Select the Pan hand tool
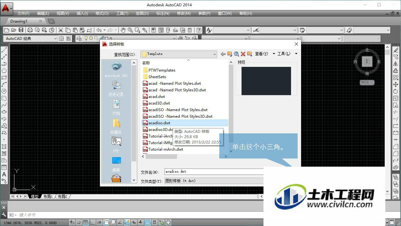 pos(123,30)
